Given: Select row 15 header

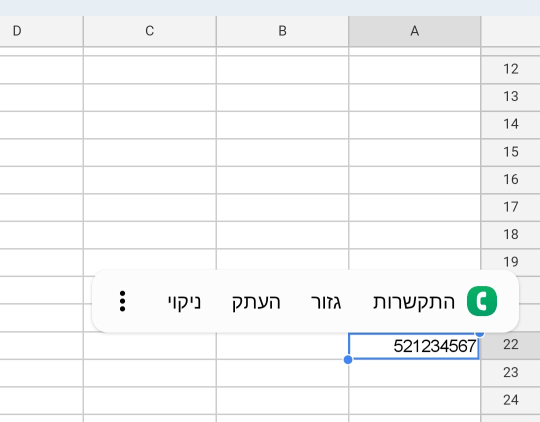Looking at the screenshot, I should [510, 151].
